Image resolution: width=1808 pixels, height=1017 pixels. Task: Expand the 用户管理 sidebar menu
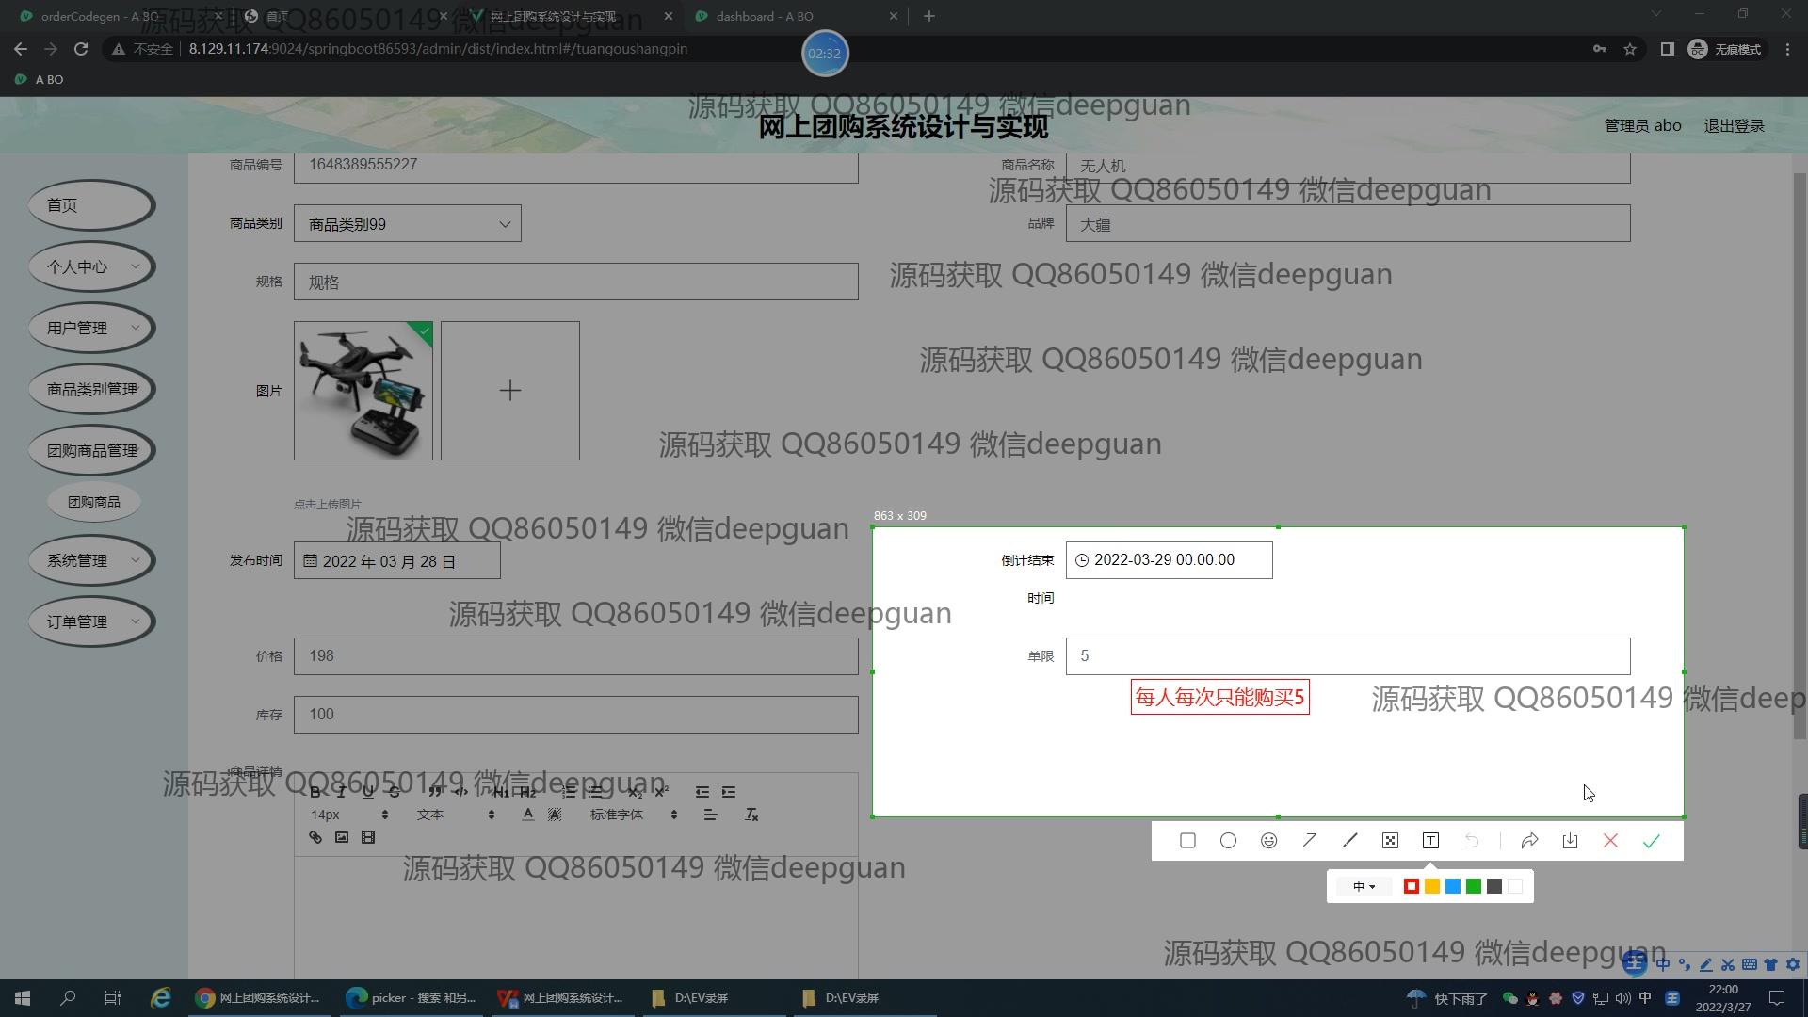tap(91, 328)
